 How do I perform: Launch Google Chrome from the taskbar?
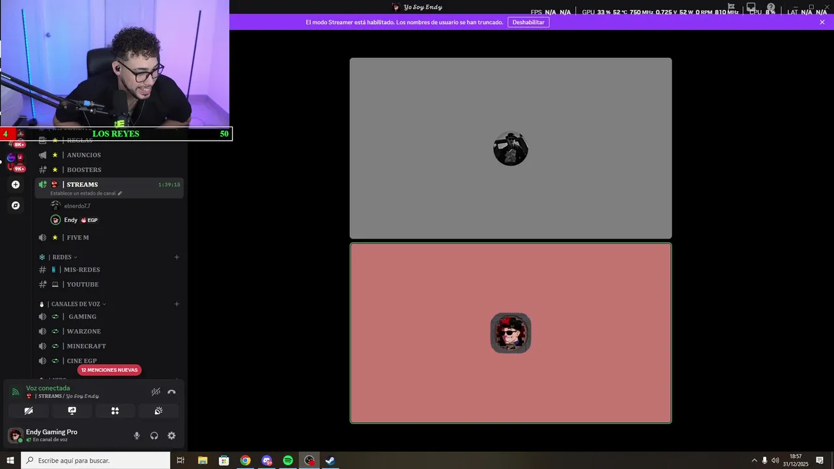click(245, 461)
